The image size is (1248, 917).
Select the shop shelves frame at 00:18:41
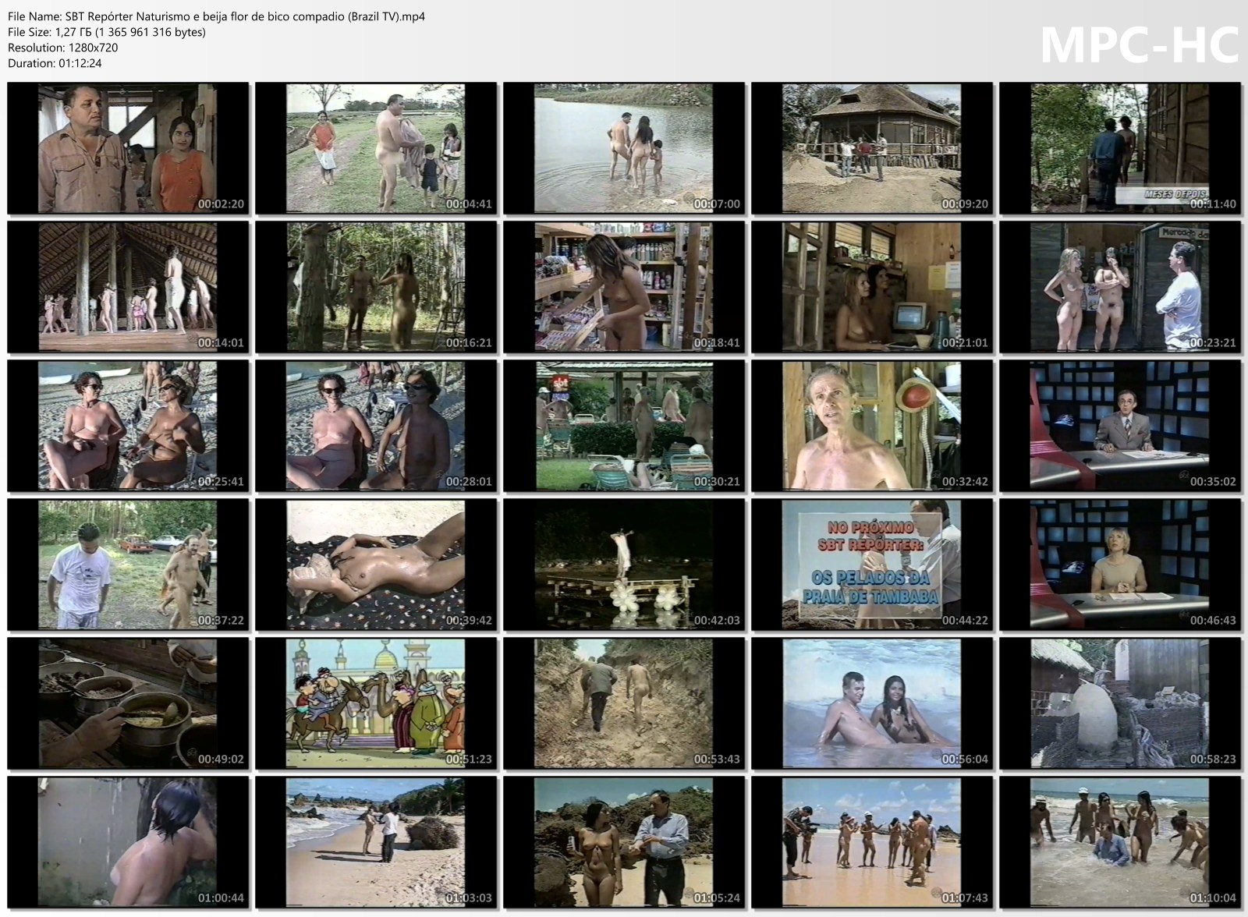point(624,287)
